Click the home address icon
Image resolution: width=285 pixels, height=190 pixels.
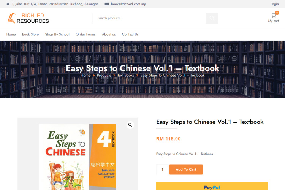(8, 4)
